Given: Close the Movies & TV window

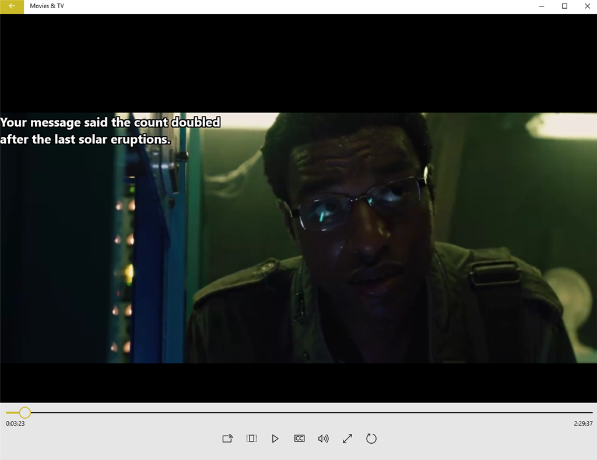Looking at the screenshot, I should [x=587, y=6].
